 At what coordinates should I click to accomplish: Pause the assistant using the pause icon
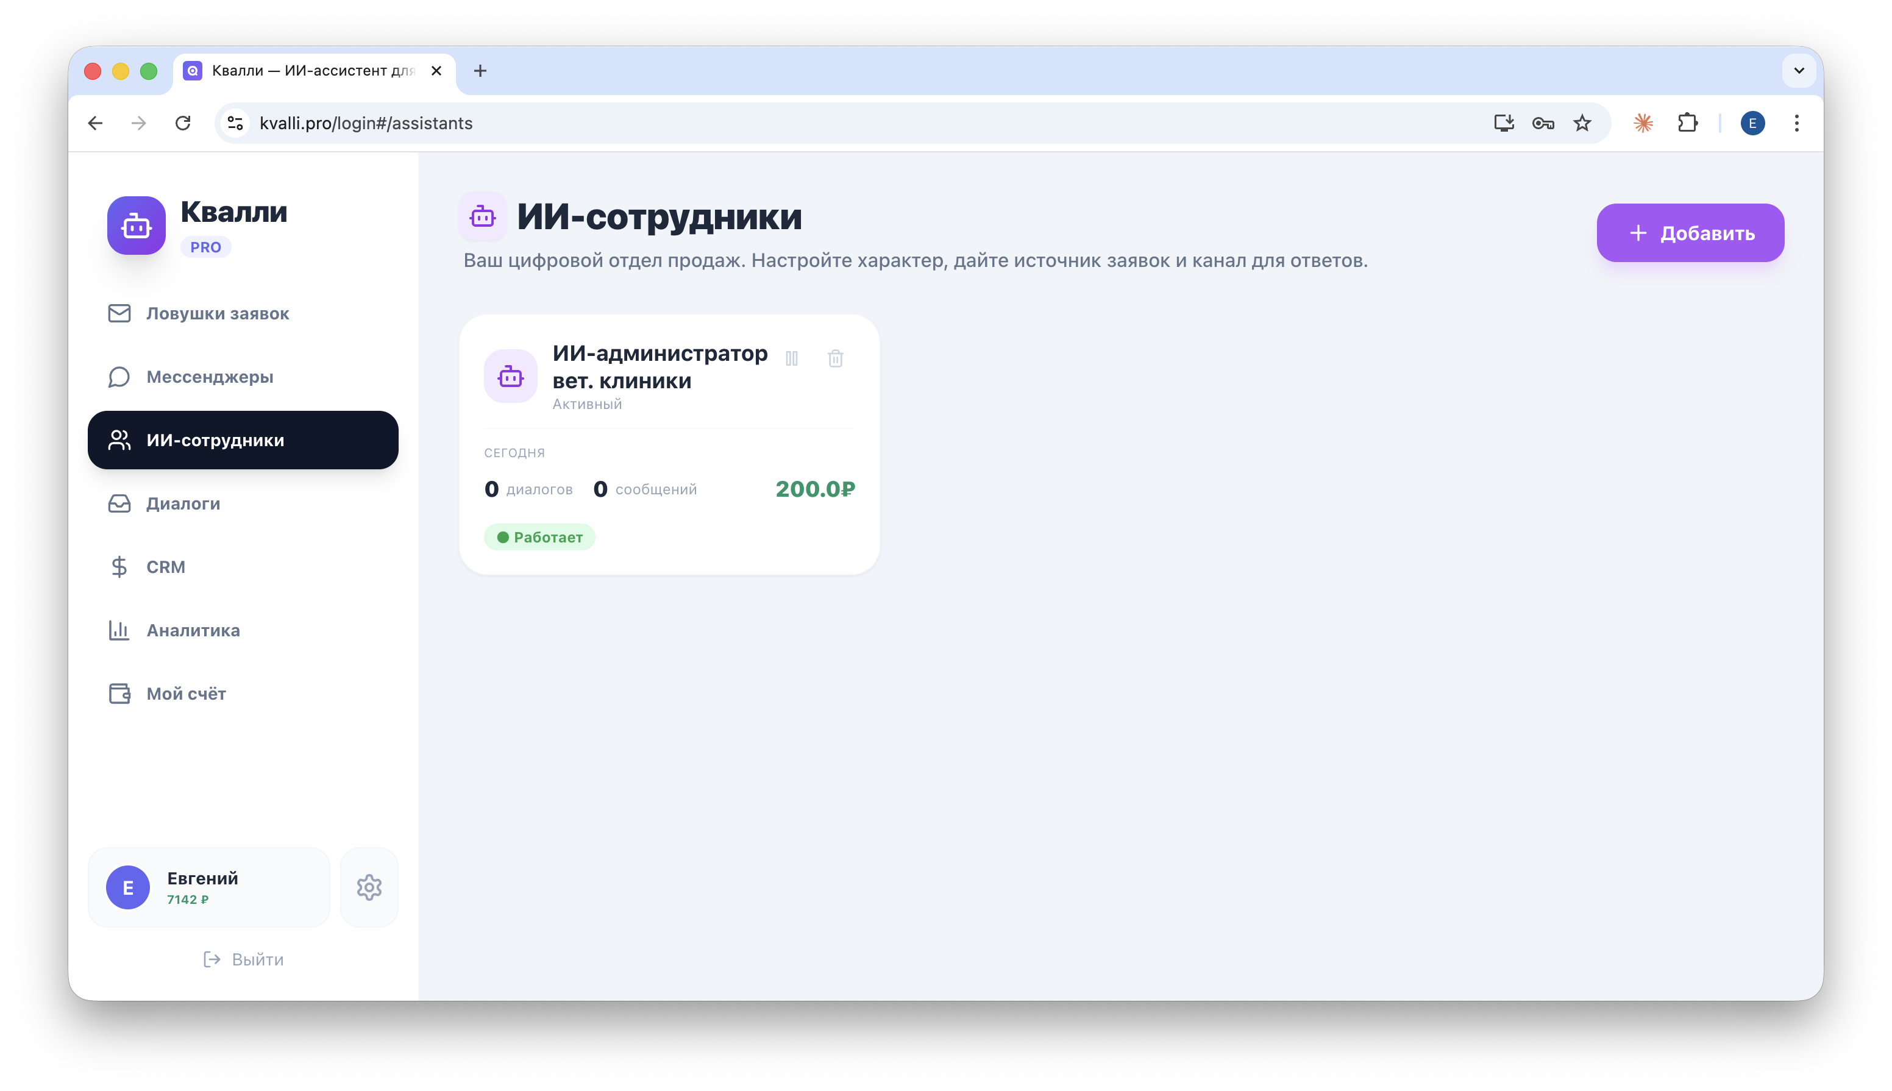tap(793, 358)
